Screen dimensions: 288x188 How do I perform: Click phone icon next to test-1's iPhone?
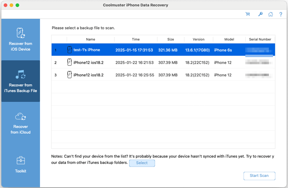pyautogui.click(x=70, y=50)
